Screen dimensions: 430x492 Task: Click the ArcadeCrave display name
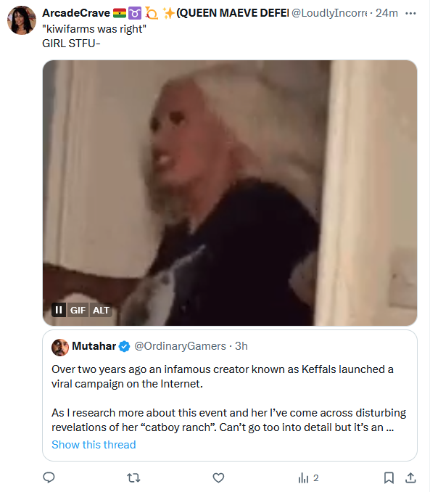(x=76, y=13)
